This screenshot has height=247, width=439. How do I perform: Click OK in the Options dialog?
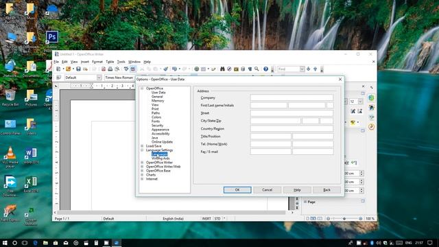(x=237, y=190)
